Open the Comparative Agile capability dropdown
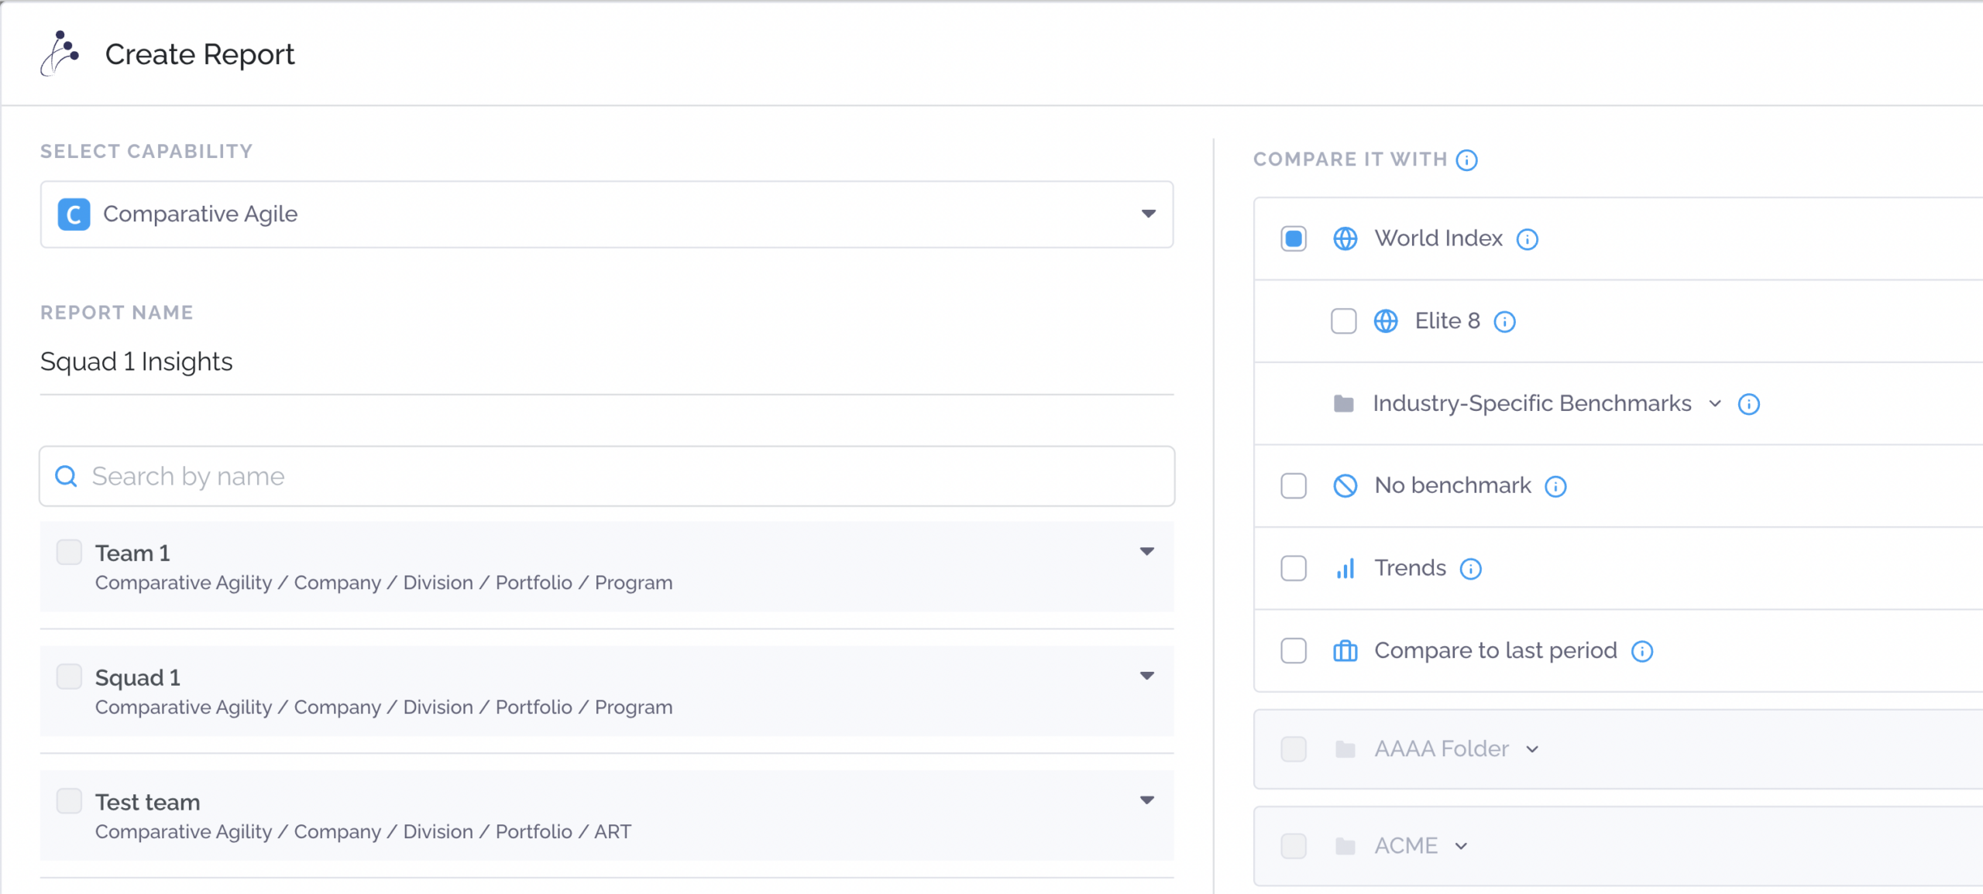 click(x=1148, y=214)
